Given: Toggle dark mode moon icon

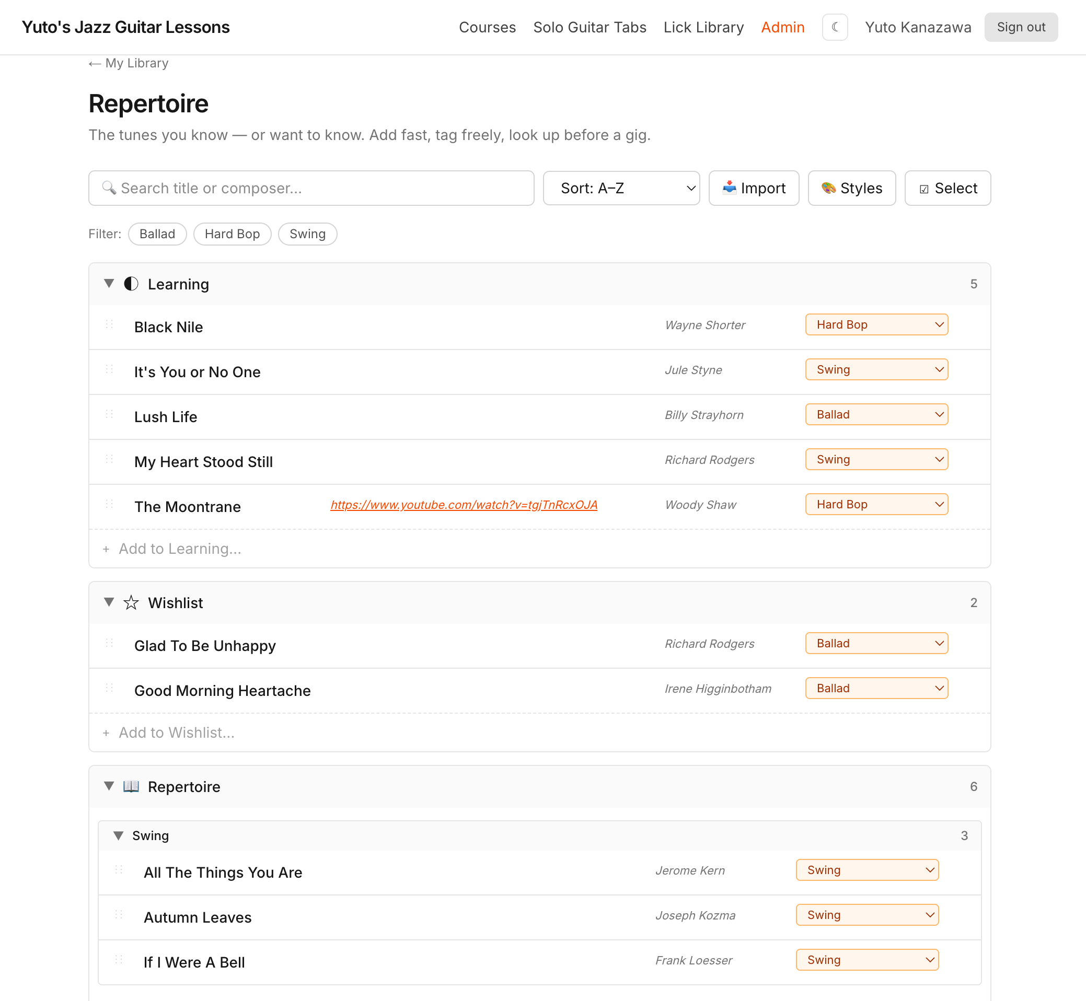Looking at the screenshot, I should [835, 27].
